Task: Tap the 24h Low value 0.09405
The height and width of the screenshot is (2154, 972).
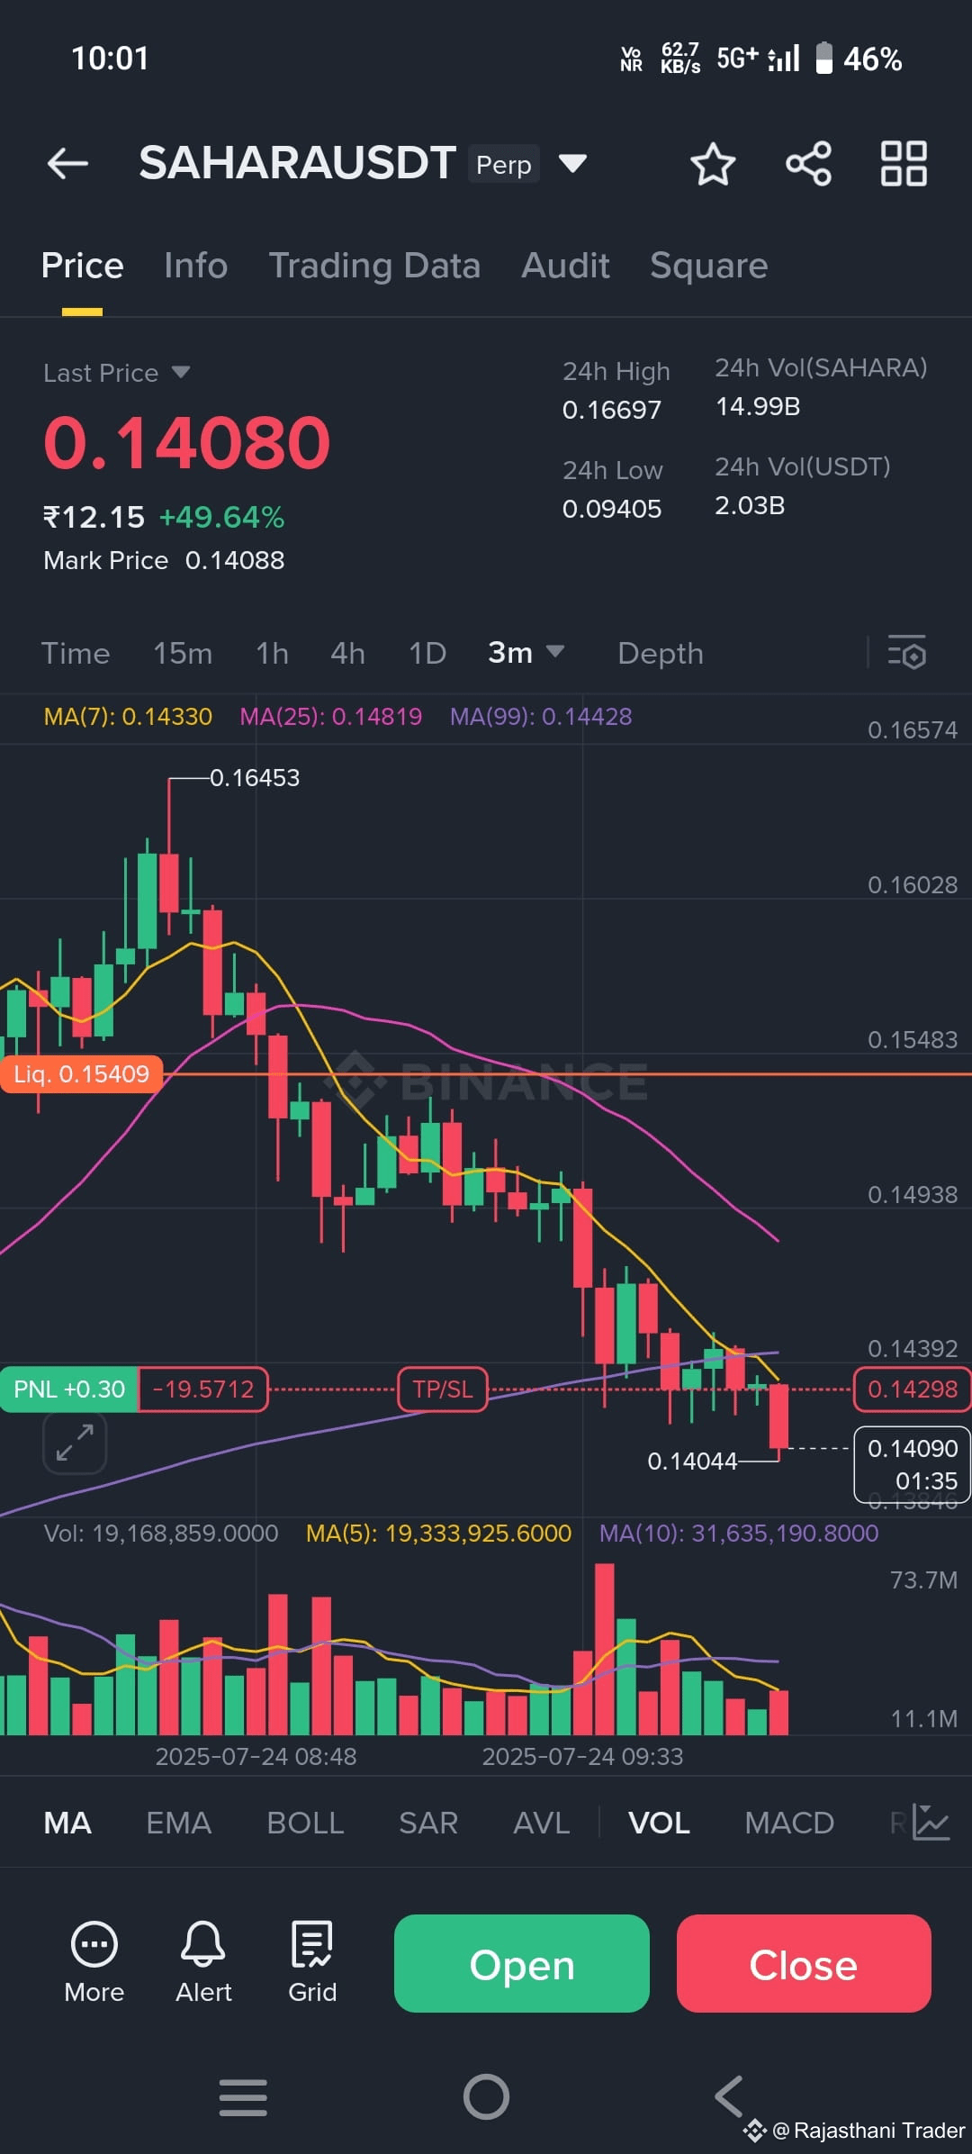Action: (612, 509)
